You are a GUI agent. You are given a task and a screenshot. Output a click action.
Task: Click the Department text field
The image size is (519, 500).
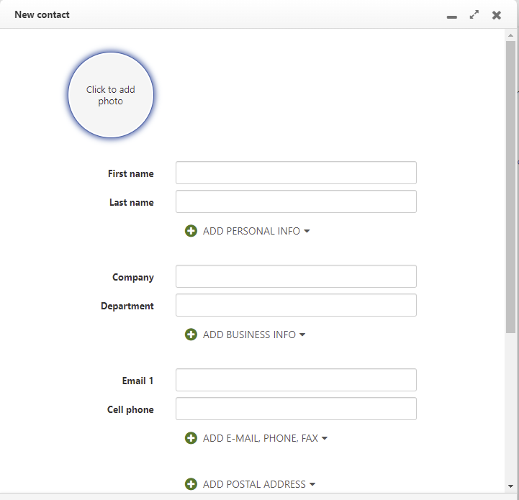pos(296,305)
